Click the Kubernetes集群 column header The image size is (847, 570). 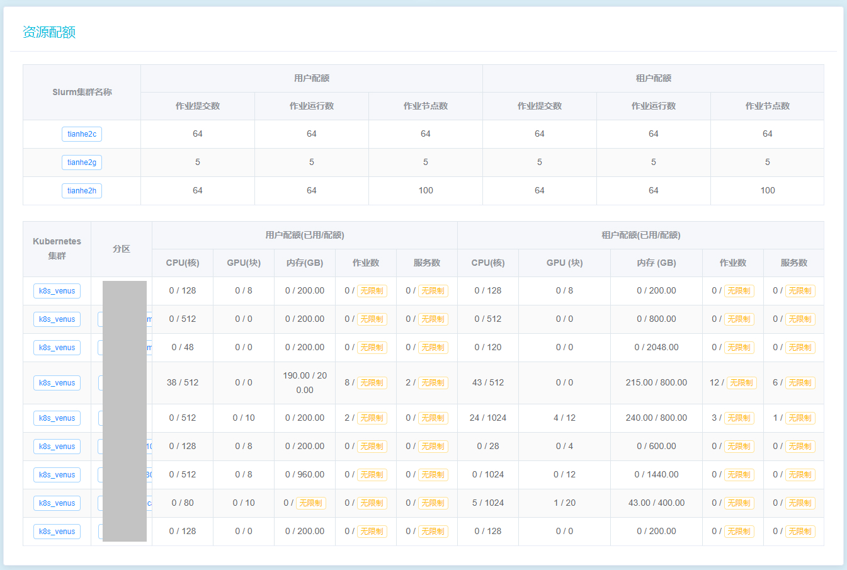(57, 249)
